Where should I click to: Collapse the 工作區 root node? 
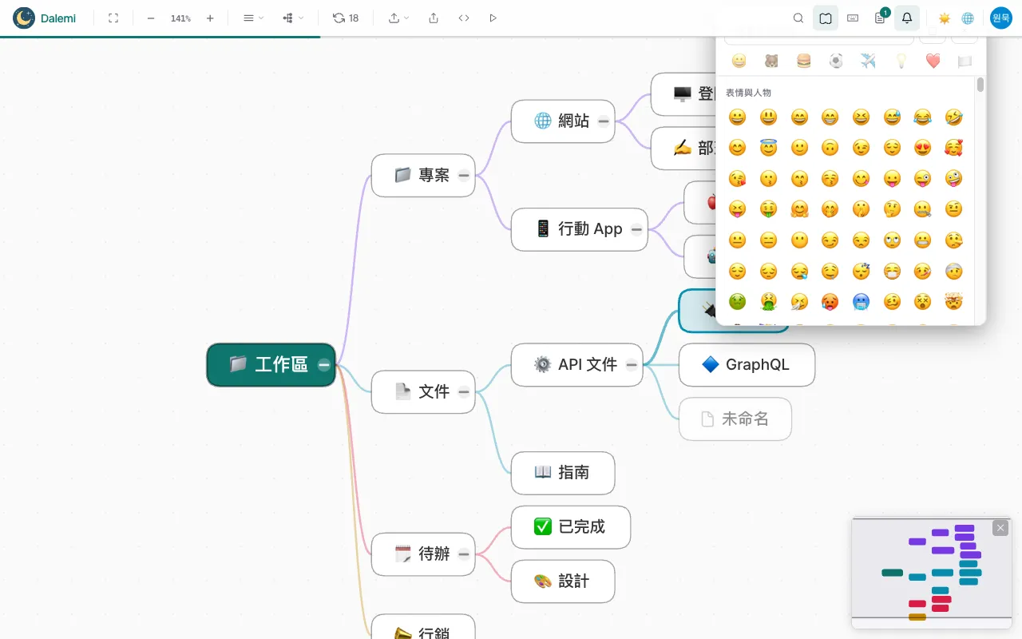pyautogui.click(x=323, y=365)
